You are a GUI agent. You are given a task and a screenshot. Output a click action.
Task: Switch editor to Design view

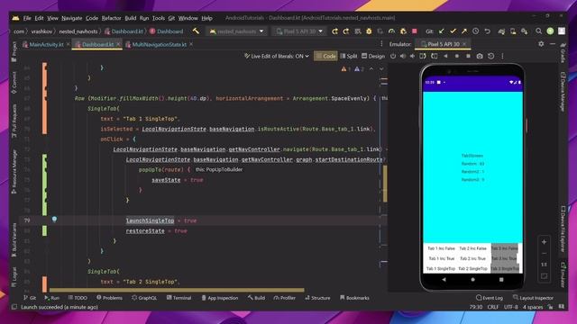tap(373, 56)
